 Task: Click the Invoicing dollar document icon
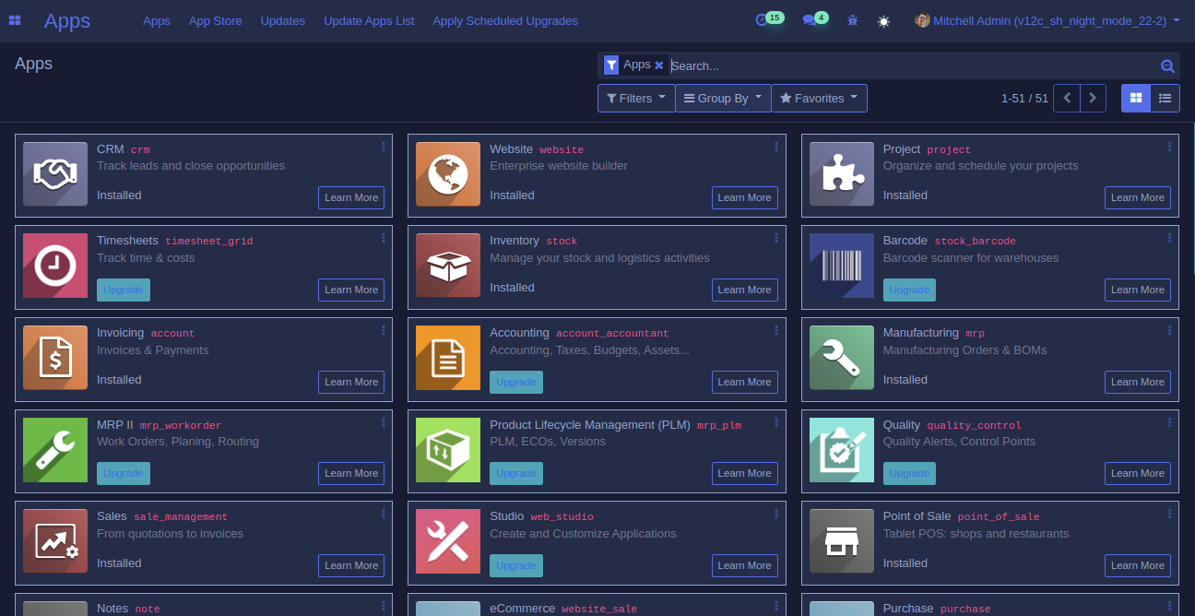(55, 358)
